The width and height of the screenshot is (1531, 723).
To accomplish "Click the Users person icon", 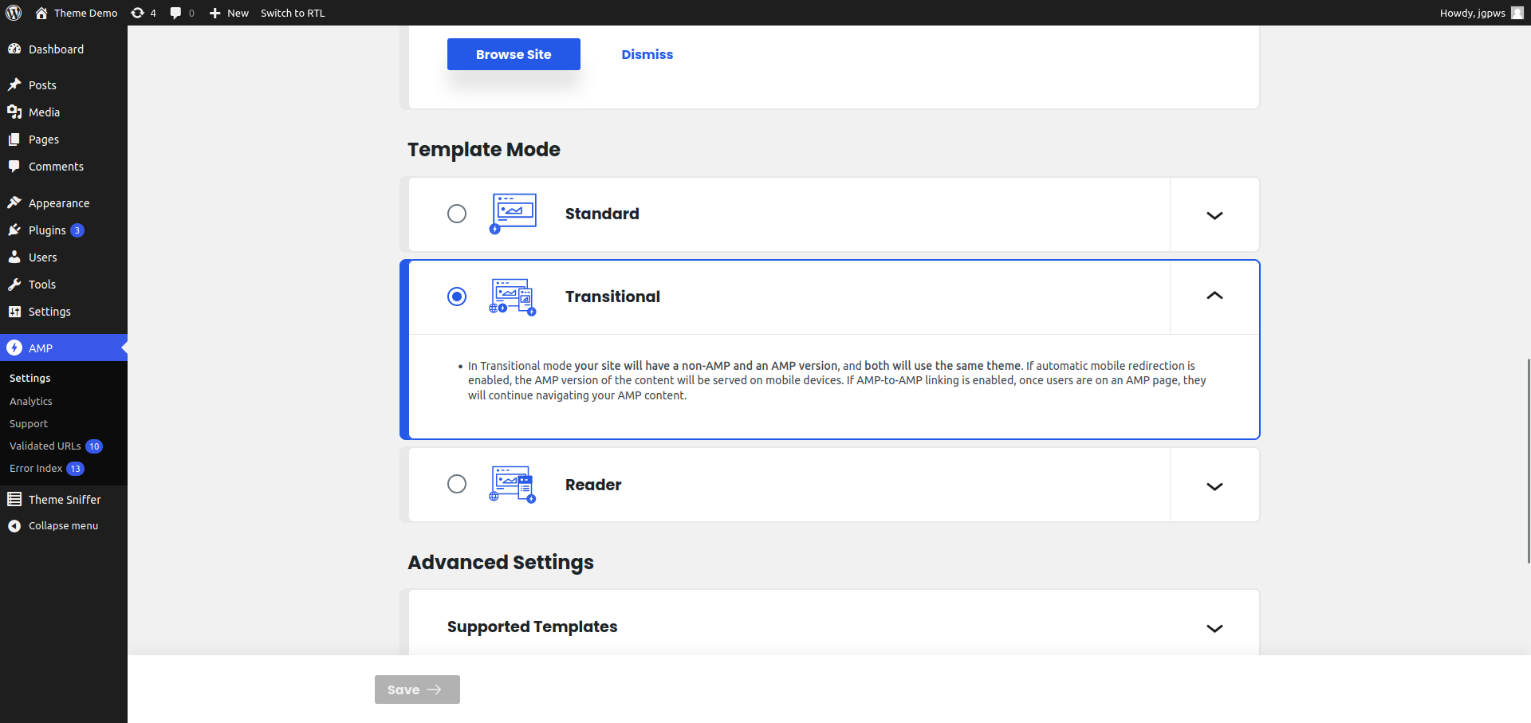I will click(14, 257).
